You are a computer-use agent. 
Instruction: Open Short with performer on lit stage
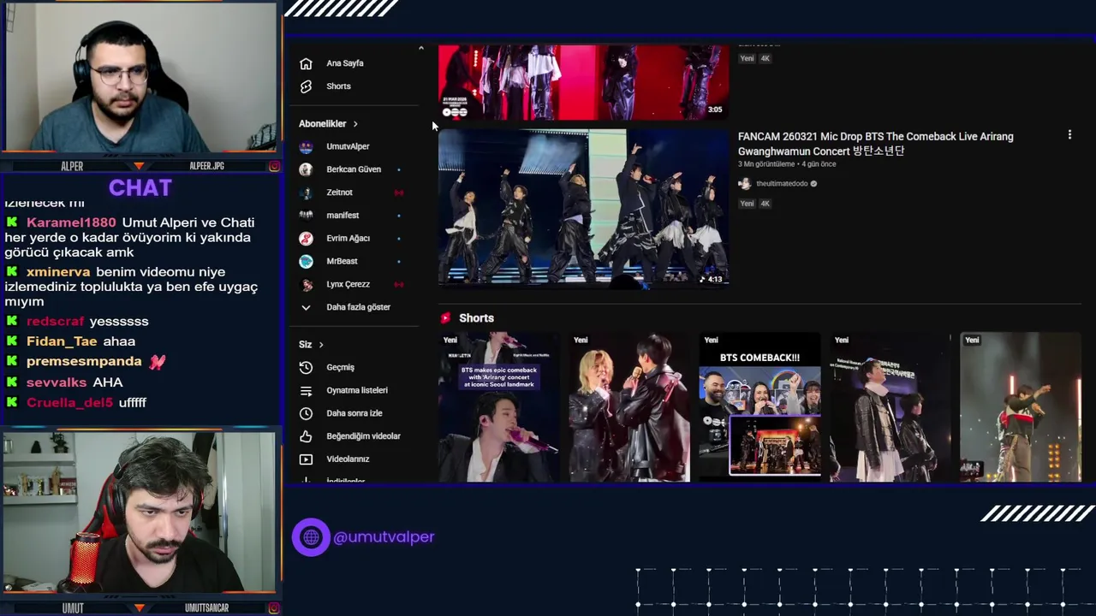[1020, 407]
